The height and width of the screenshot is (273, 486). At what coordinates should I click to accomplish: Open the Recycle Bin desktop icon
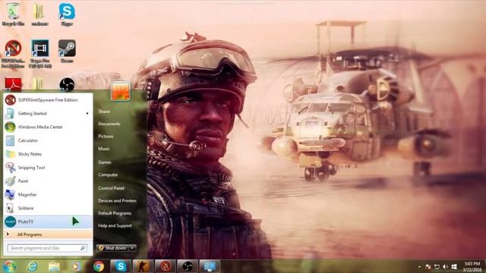coord(13,14)
